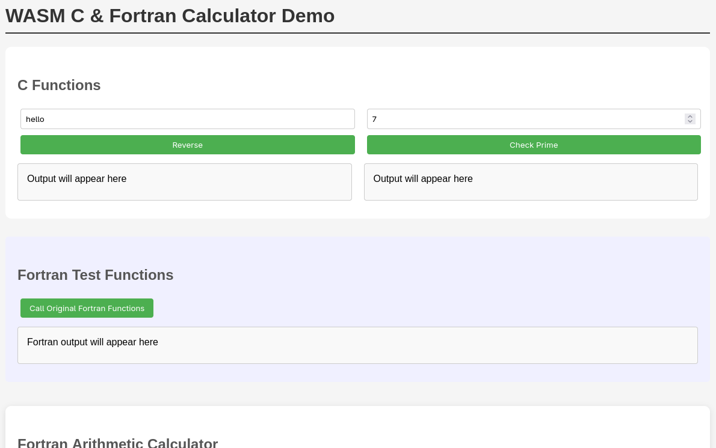Click the Fortran Arithmetic Calculator heading
This screenshot has height=448, width=716.
[118, 443]
